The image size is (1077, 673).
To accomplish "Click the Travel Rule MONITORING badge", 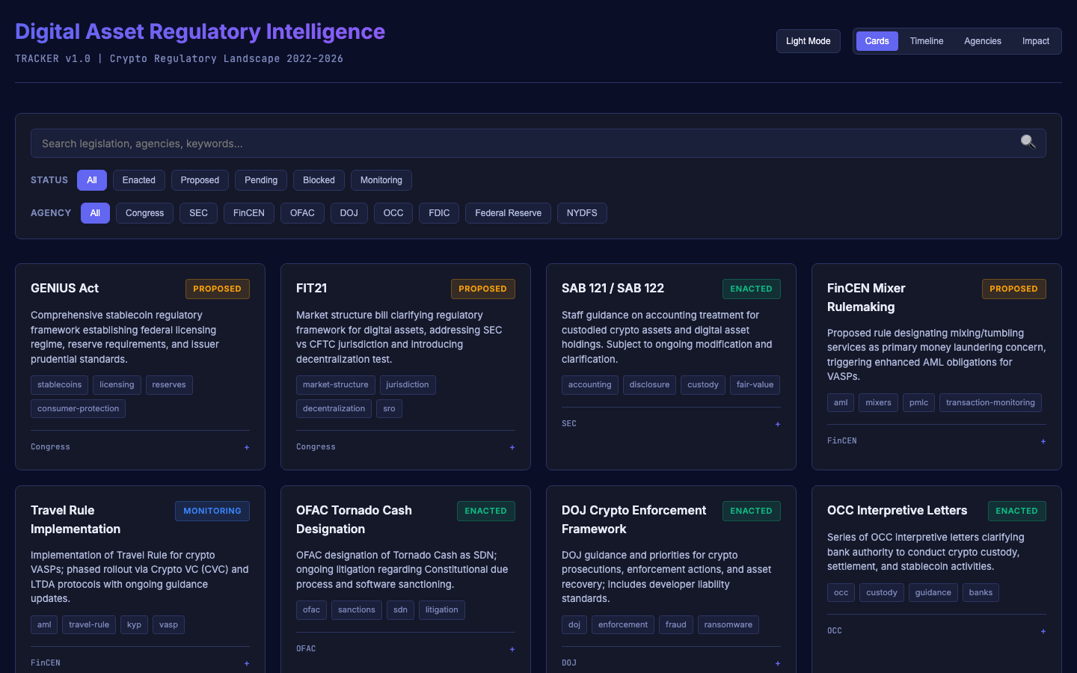I will 212,511.
